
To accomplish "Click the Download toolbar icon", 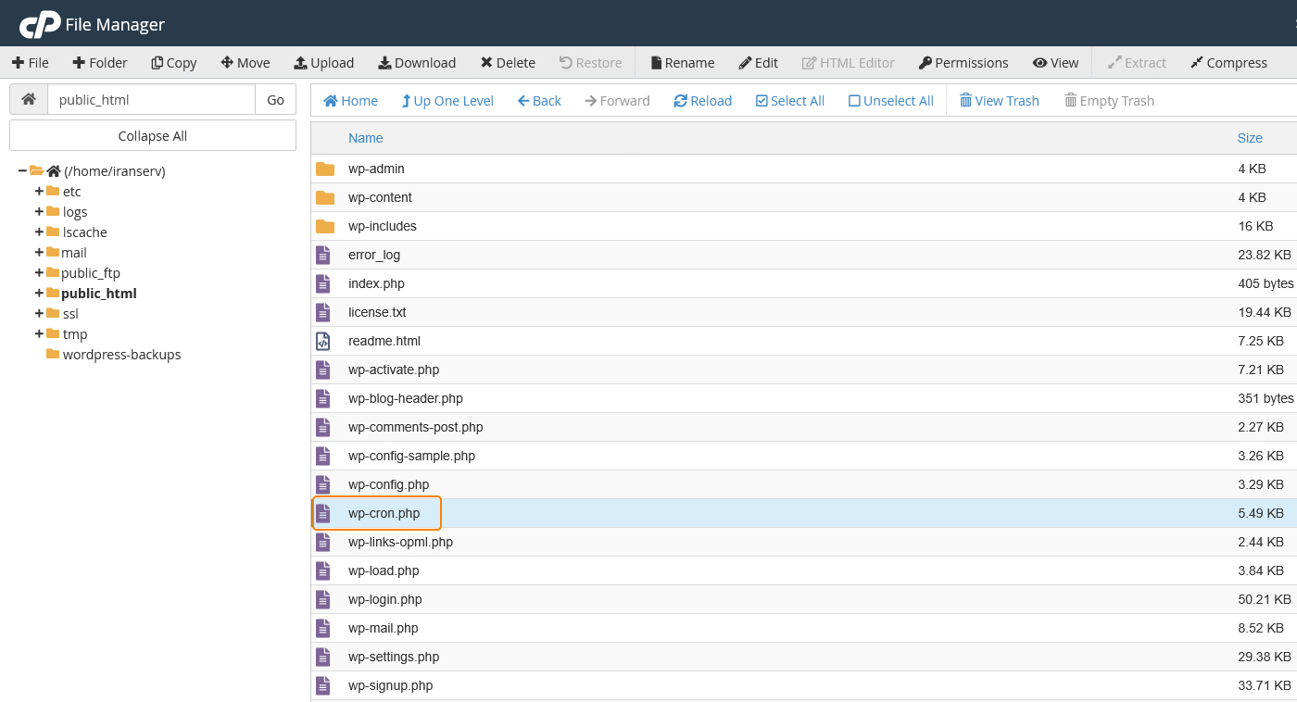I will point(384,63).
